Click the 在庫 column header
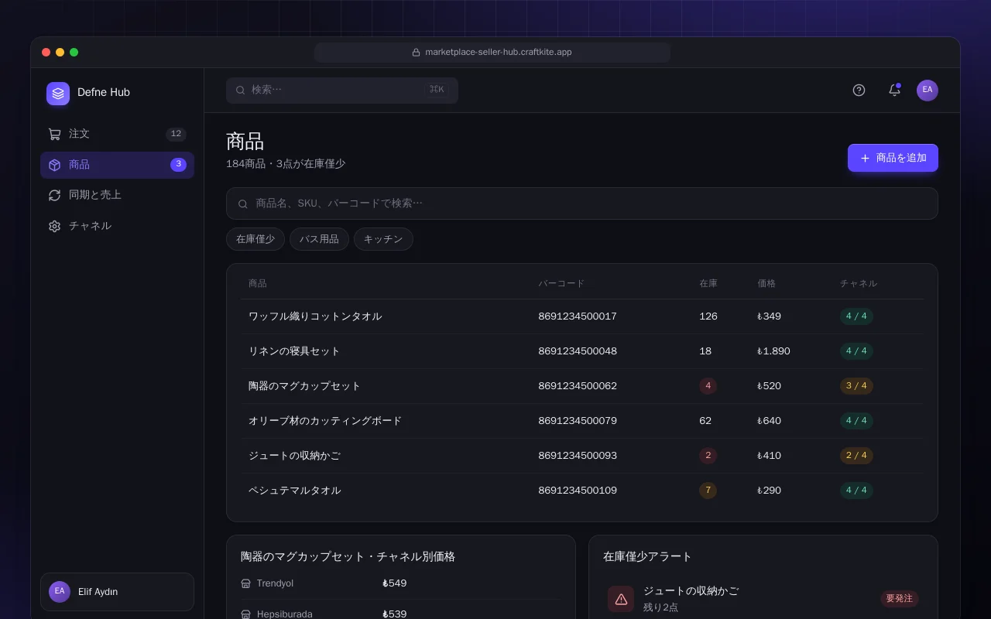 (x=708, y=284)
